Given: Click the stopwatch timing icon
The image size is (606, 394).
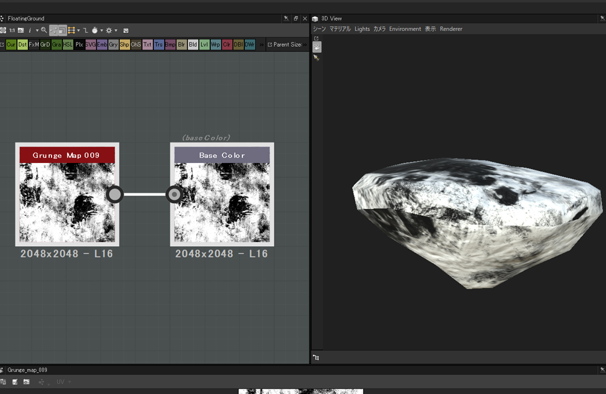Looking at the screenshot, I should [95, 30].
